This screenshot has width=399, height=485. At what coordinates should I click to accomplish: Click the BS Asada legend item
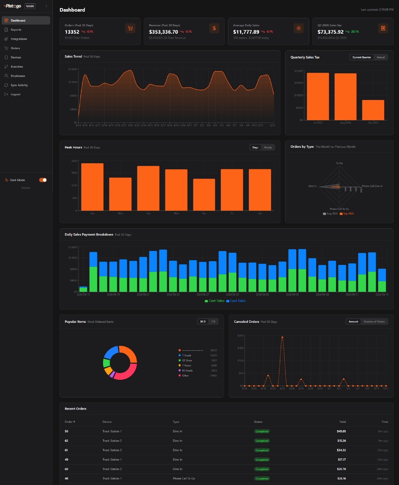(x=198, y=371)
